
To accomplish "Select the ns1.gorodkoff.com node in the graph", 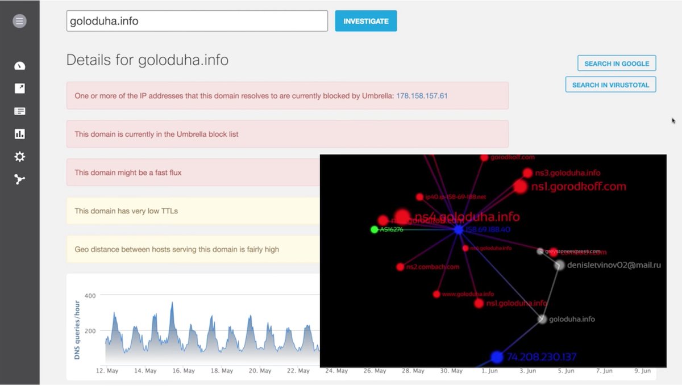I will [520, 186].
